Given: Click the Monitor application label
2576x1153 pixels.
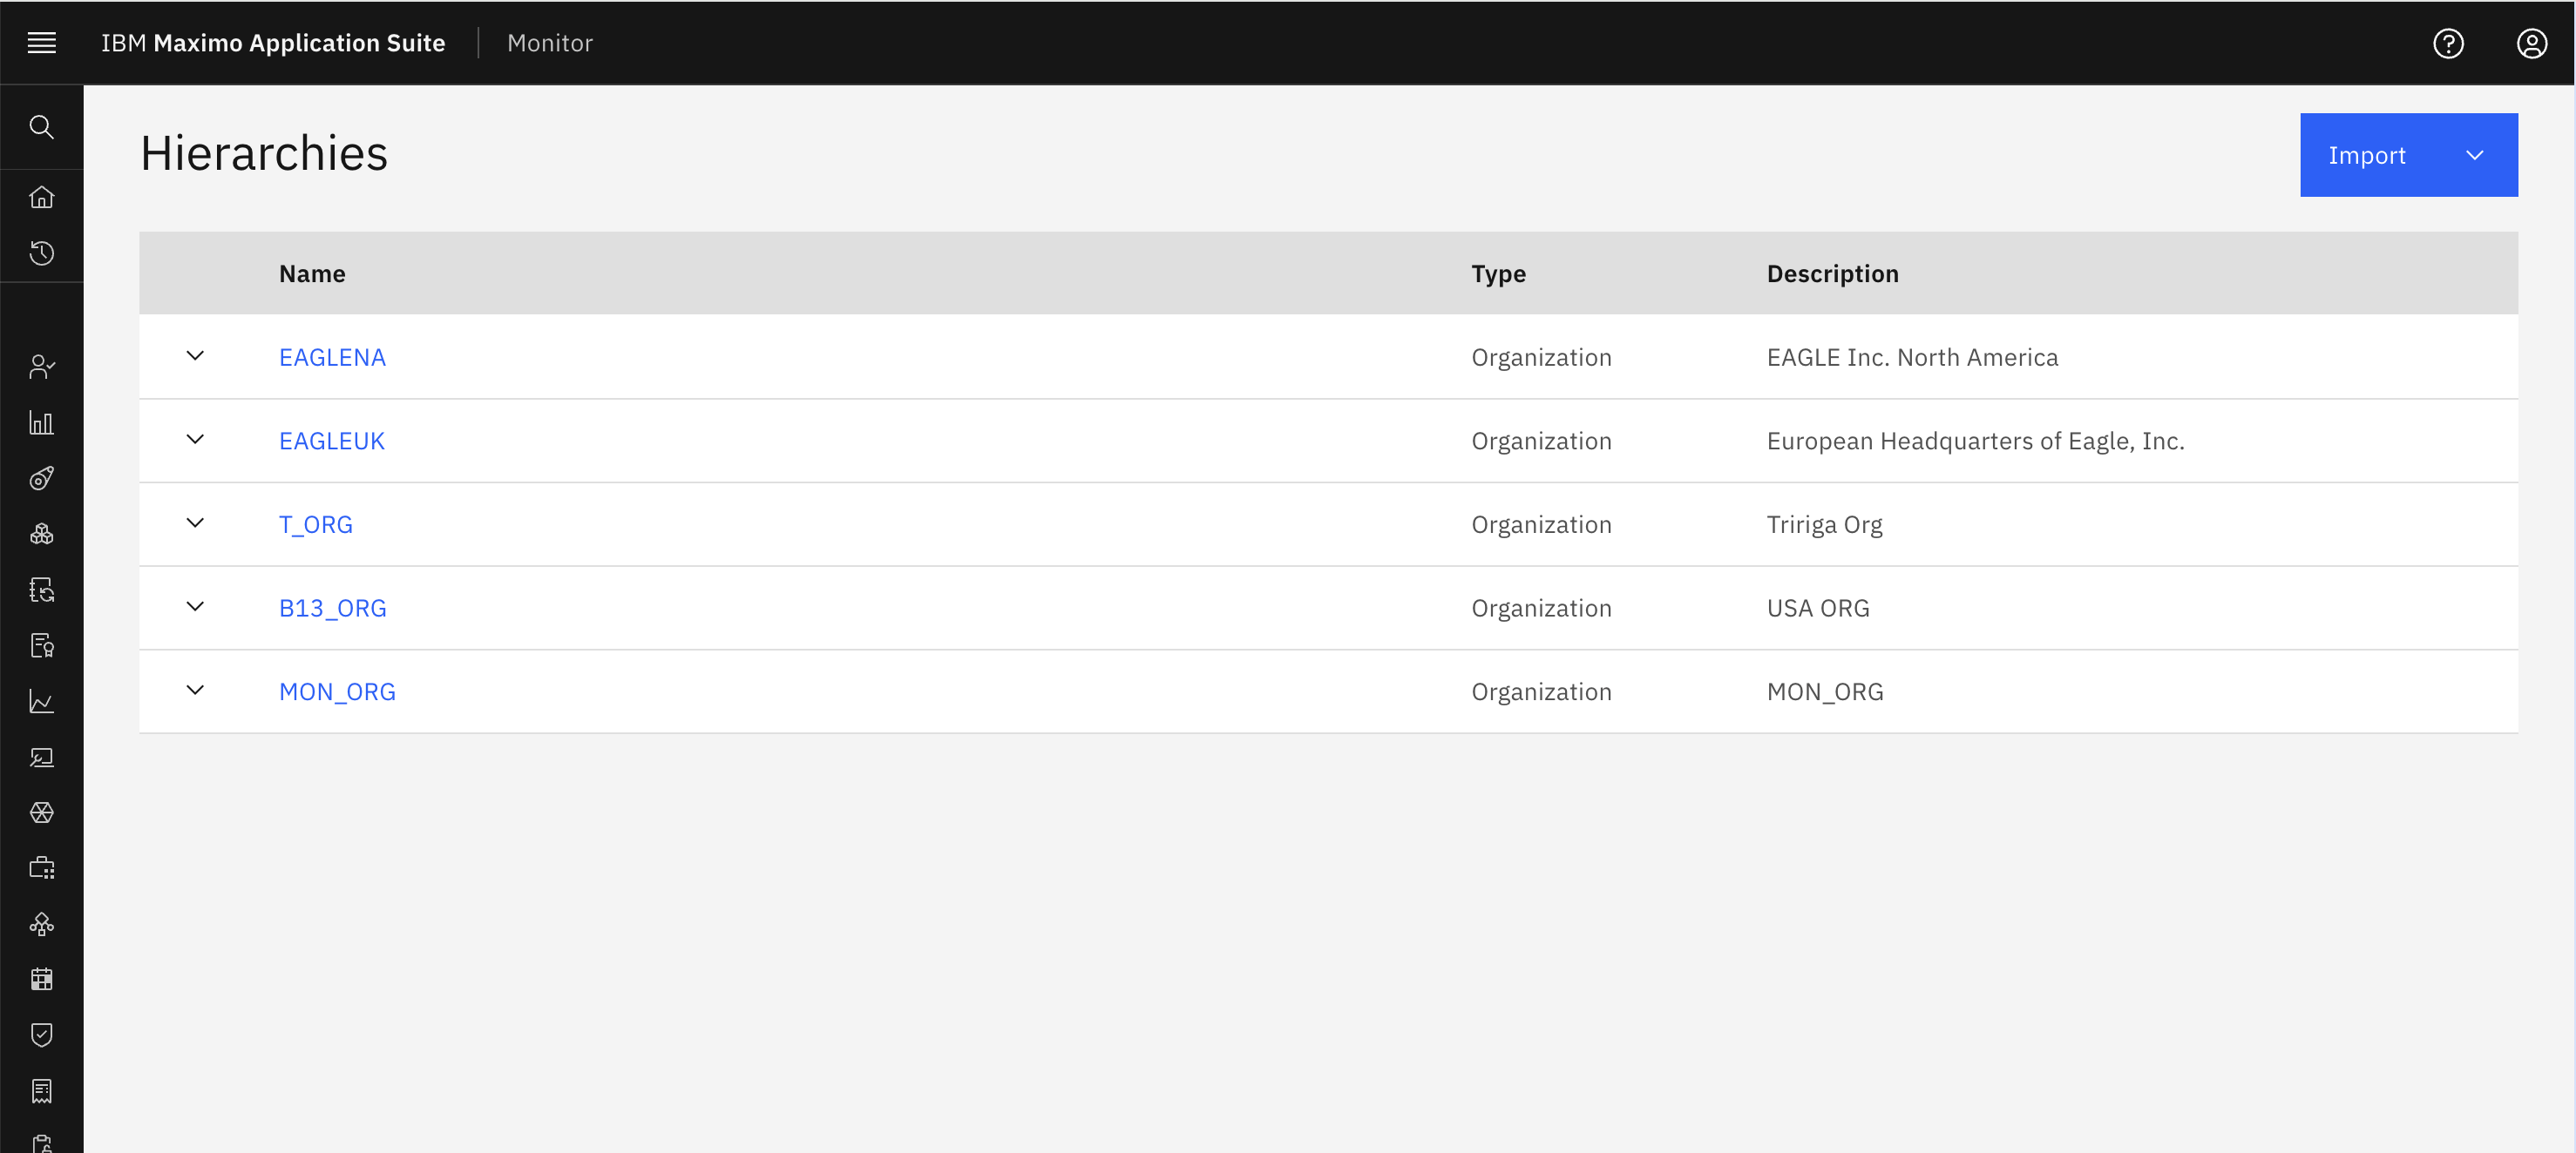Looking at the screenshot, I should coord(550,43).
